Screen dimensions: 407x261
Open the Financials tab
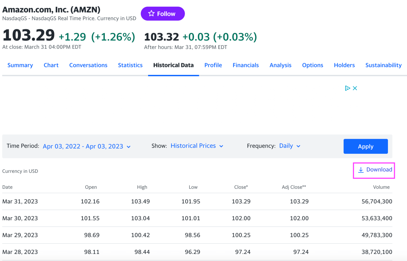click(246, 65)
